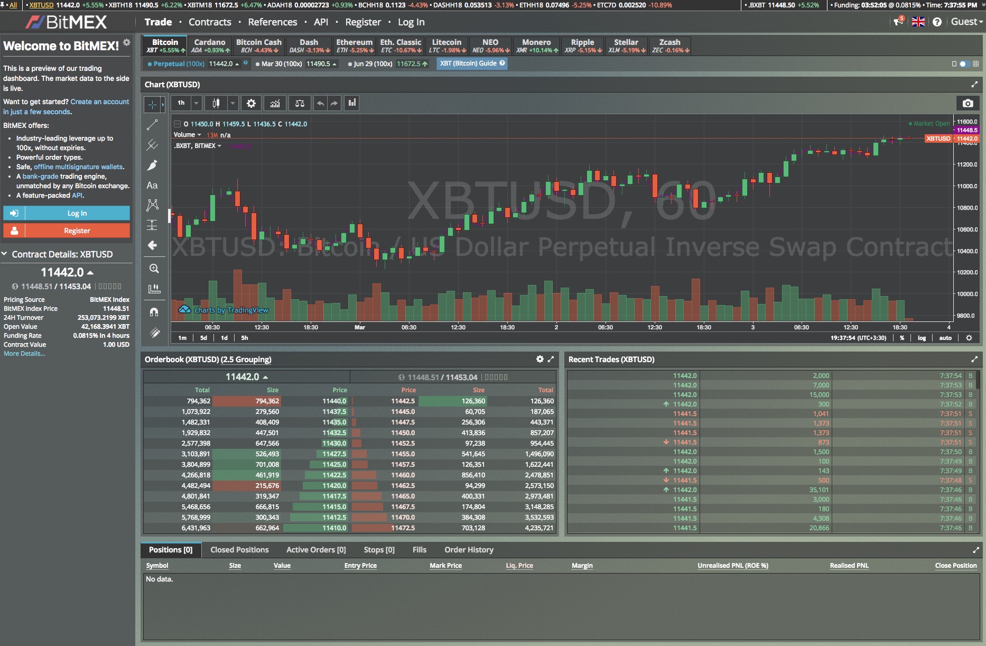This screenshot has width=986, height=646.
Task: Click the 11440.0 orderbook bid price
Action: point(334,401)
